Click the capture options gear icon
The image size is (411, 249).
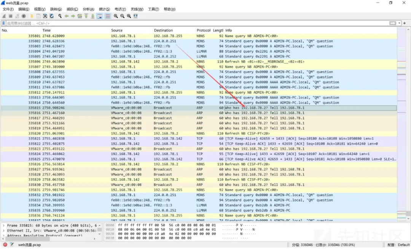click(24, 16)
